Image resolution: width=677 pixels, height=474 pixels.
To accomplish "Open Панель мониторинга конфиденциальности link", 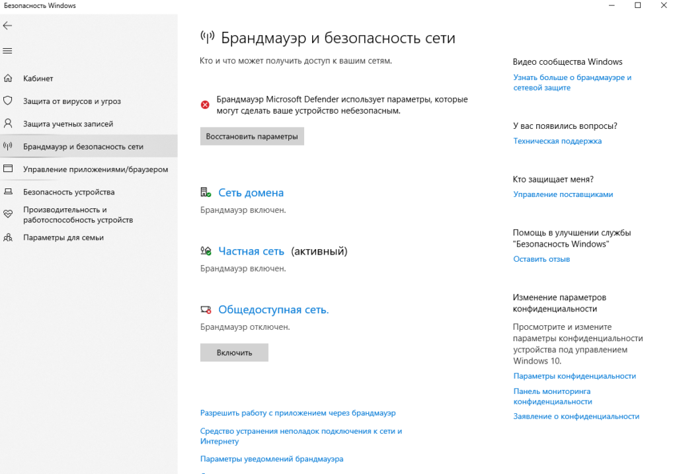I will click(x=553, y=396).
